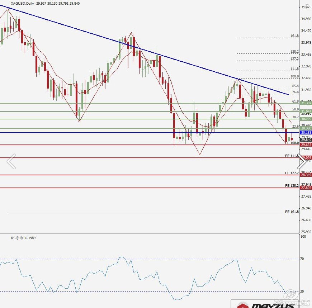
Task: Click the 127.2 Fibonacci retracement label
Action: 294,59
